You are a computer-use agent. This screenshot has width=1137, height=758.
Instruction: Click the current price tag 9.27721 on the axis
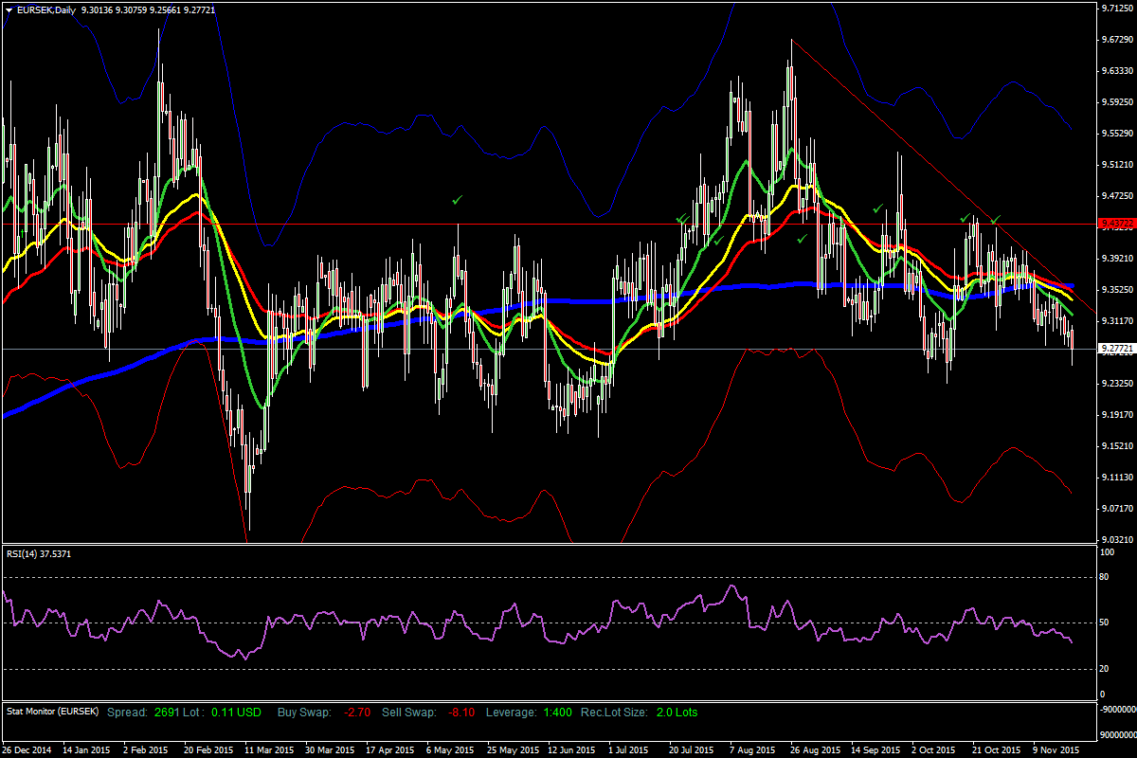click(1116, 349)
